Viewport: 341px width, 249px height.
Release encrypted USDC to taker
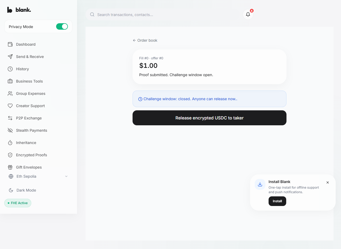click(210, 118)
